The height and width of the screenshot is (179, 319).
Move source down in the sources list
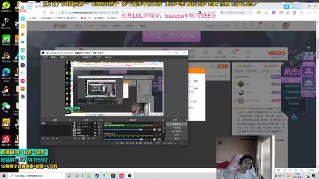pyautogui.click(x=93, y=138)
